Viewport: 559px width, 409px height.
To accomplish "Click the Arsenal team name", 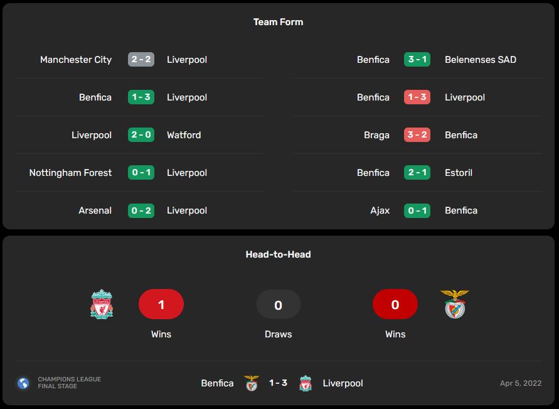I will click(x=95, y=210).
